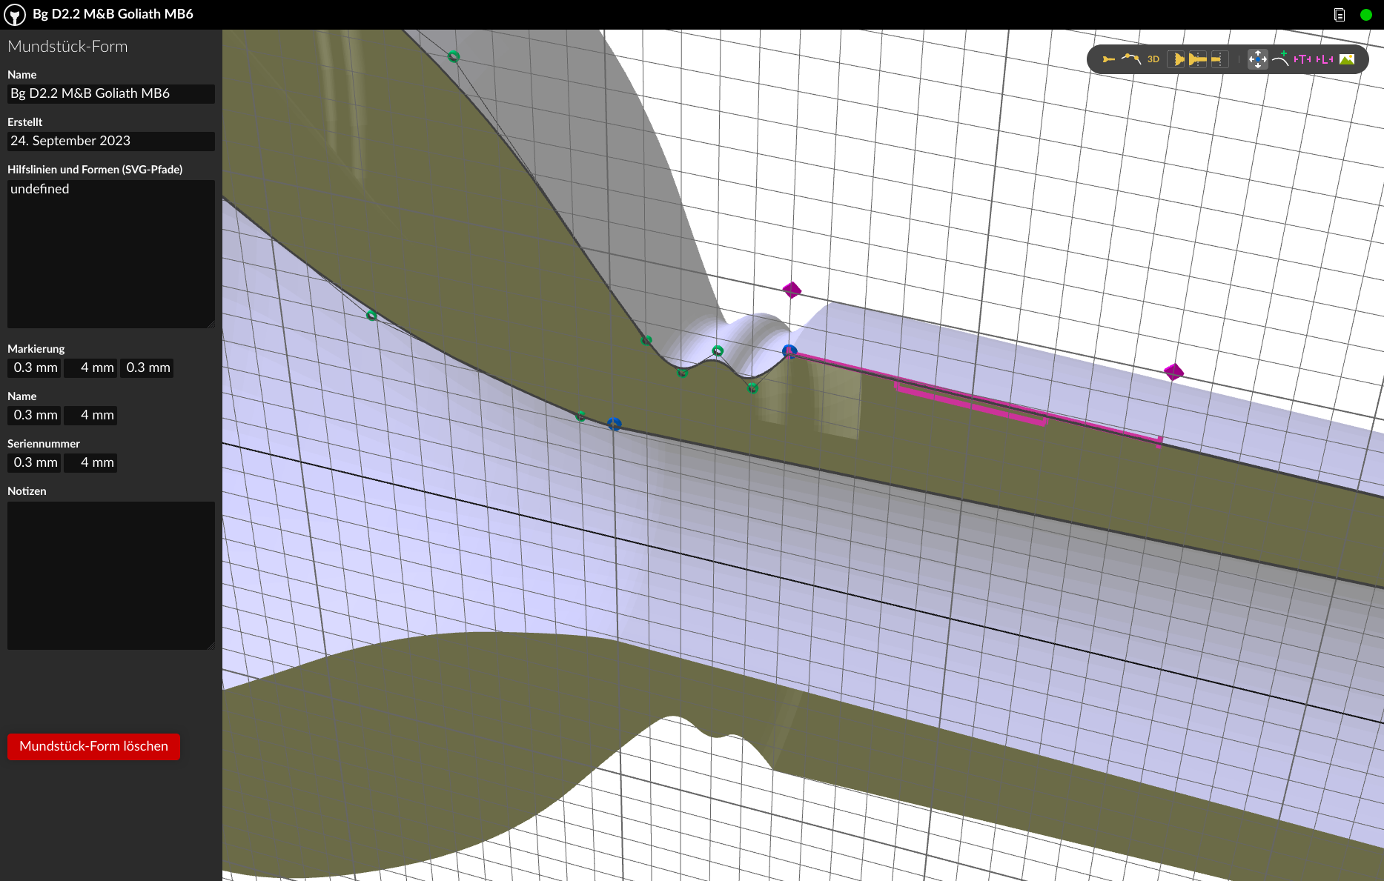1384x881 pixels.
Task: Click the mouthpiece profile view icon
Action: pos(1108,59)
